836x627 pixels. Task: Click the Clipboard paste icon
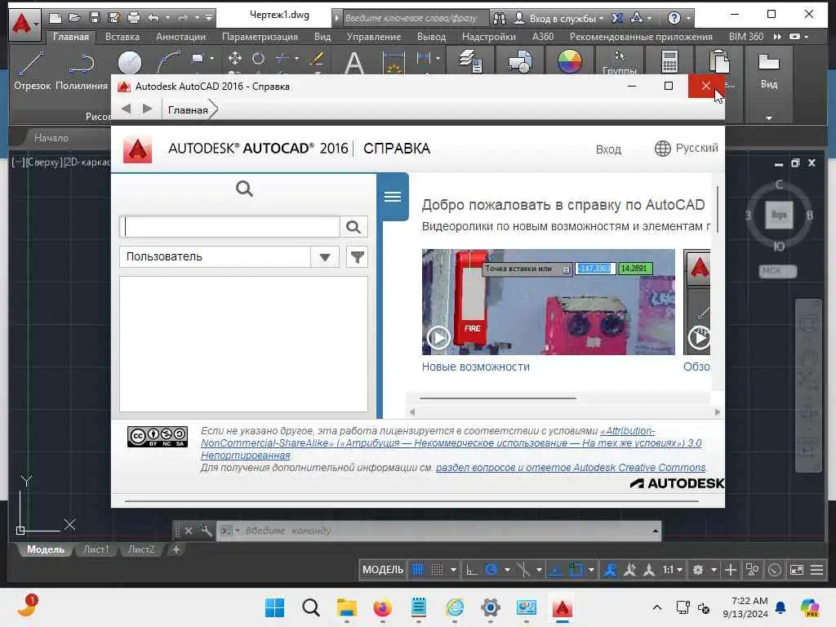point(718,61)
